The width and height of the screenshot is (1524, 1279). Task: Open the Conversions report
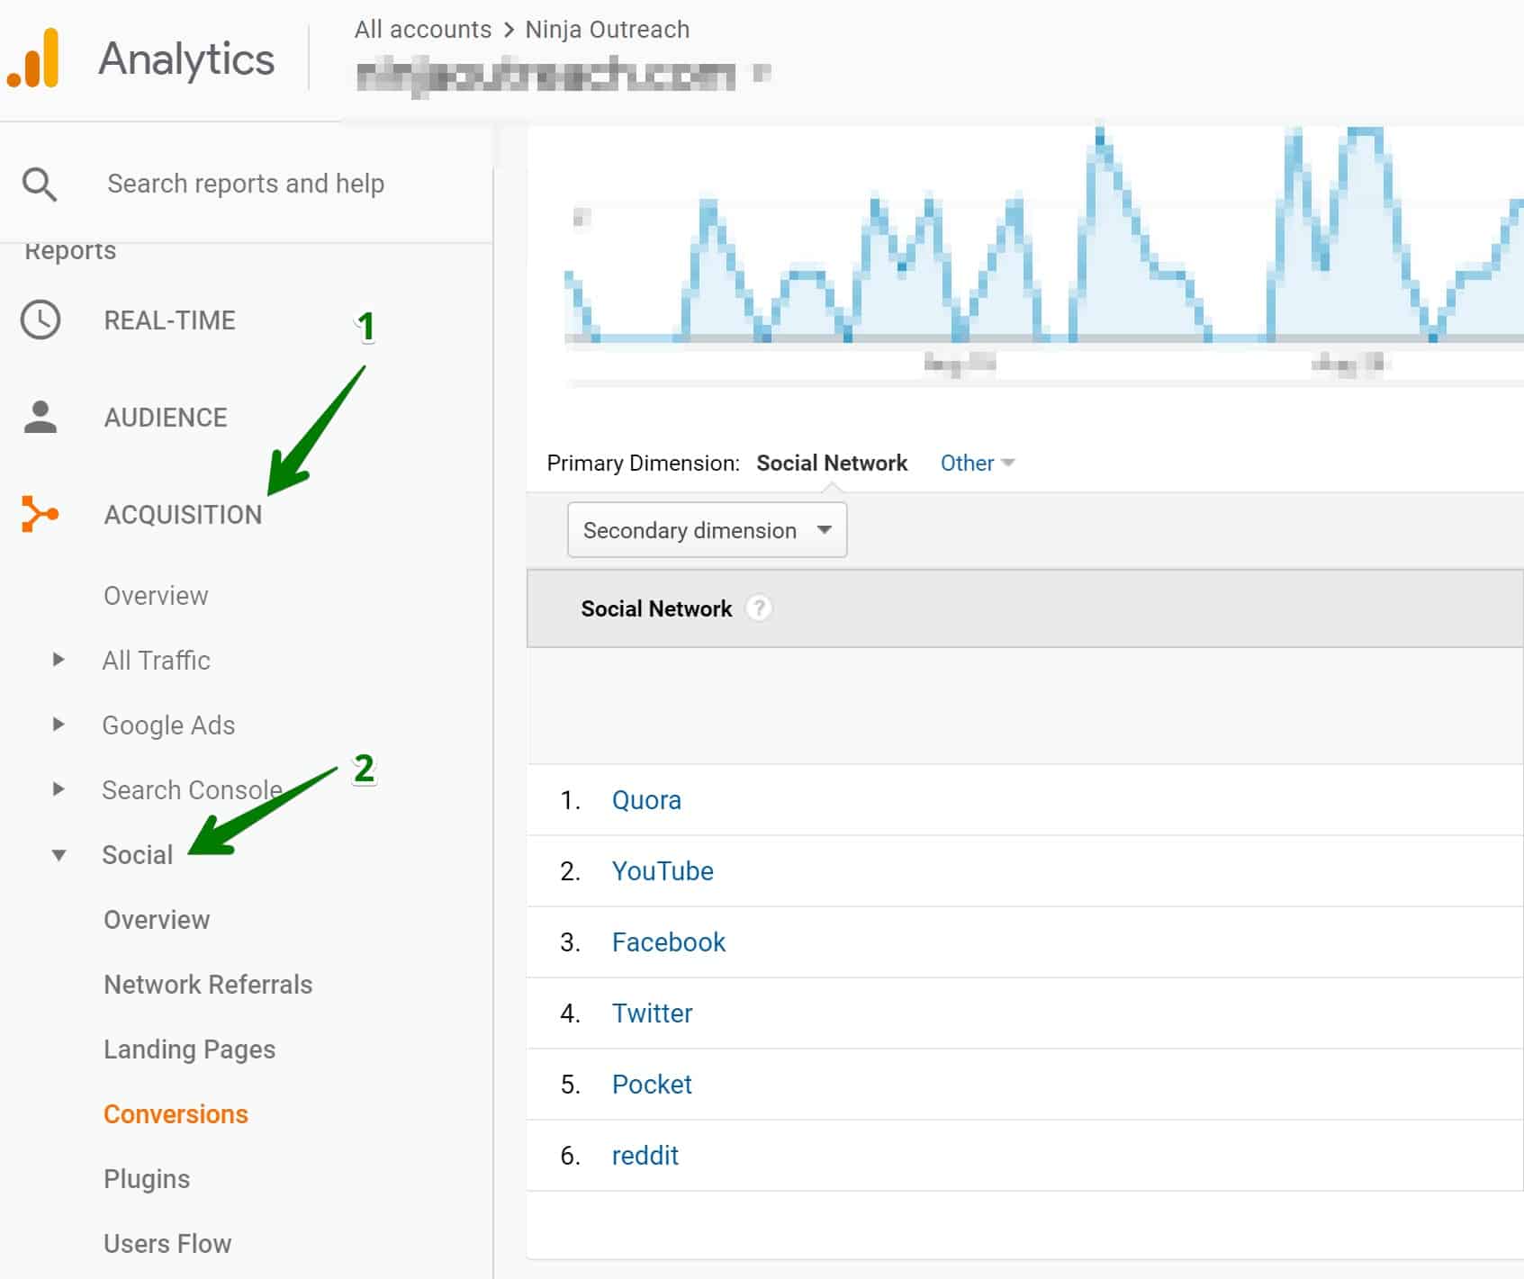coord(176,1114)
